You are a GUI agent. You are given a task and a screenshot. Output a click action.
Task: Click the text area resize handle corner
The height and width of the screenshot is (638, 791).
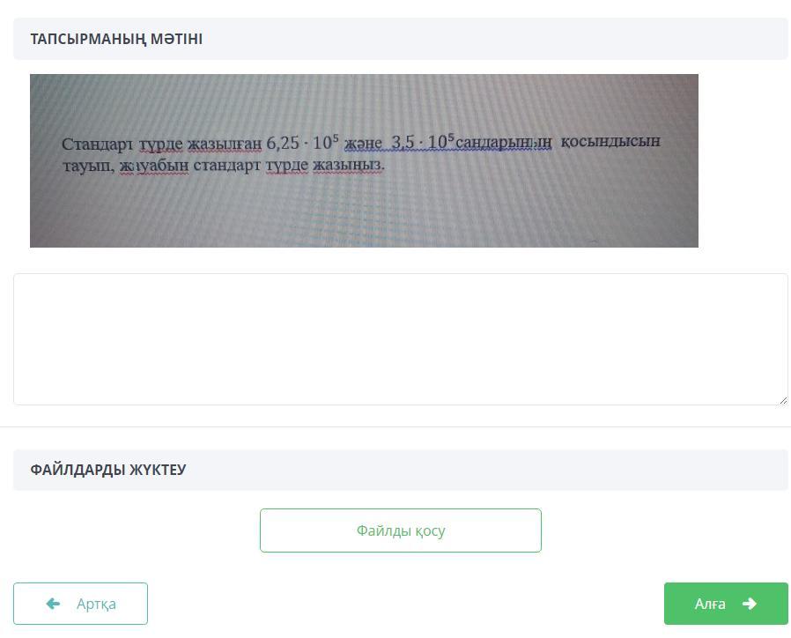click(783, 400)
